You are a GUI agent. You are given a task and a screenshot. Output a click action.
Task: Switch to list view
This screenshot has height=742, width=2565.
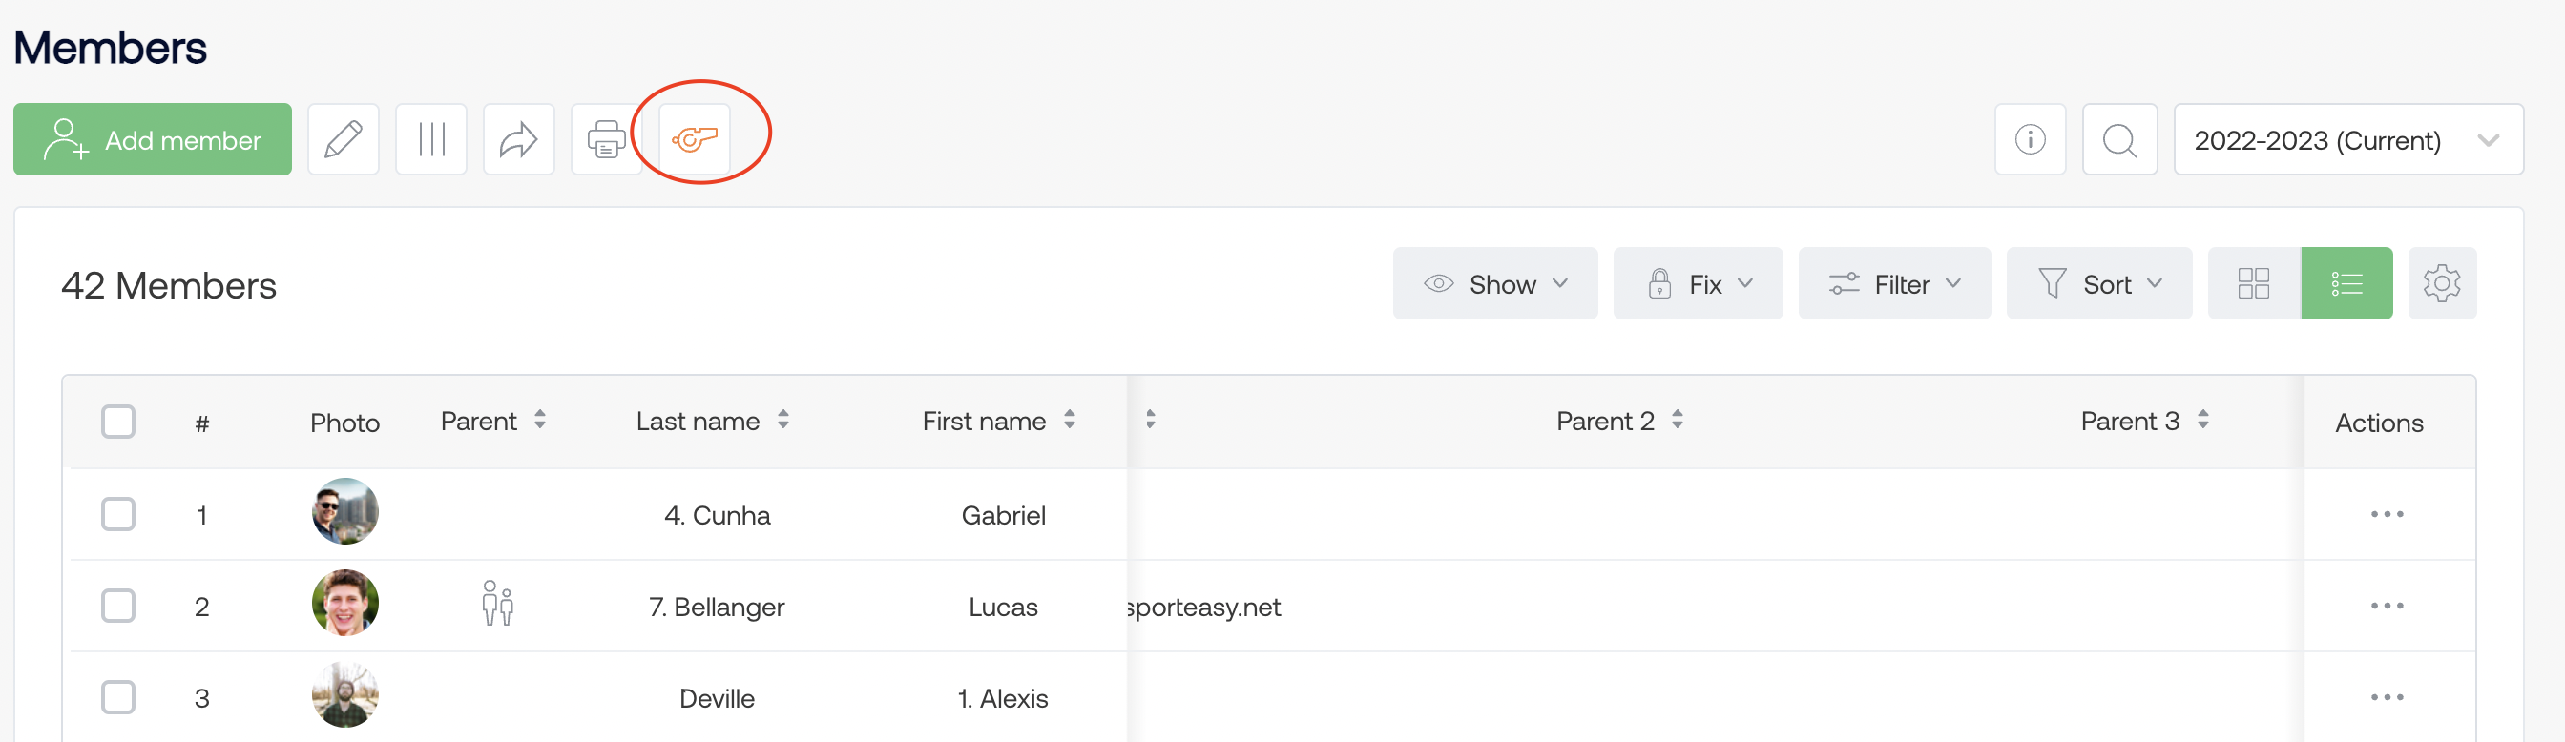(2346, 283)
